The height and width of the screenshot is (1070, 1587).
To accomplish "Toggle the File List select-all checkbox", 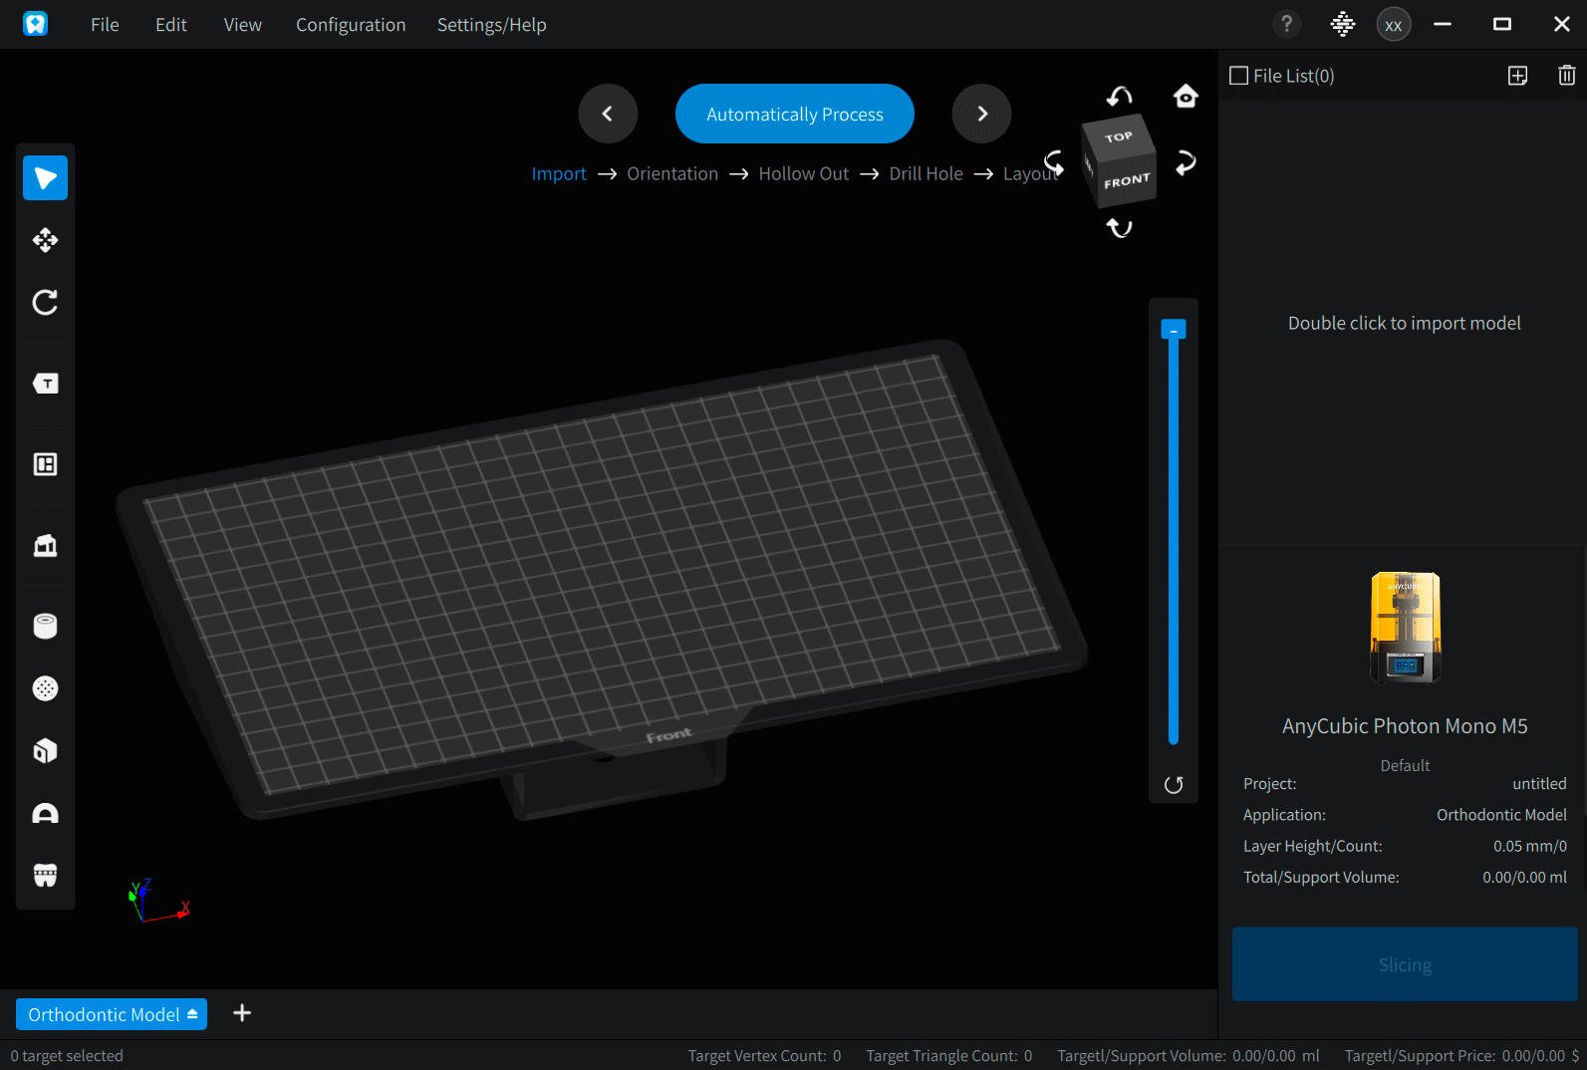I will pos(1238,76).
